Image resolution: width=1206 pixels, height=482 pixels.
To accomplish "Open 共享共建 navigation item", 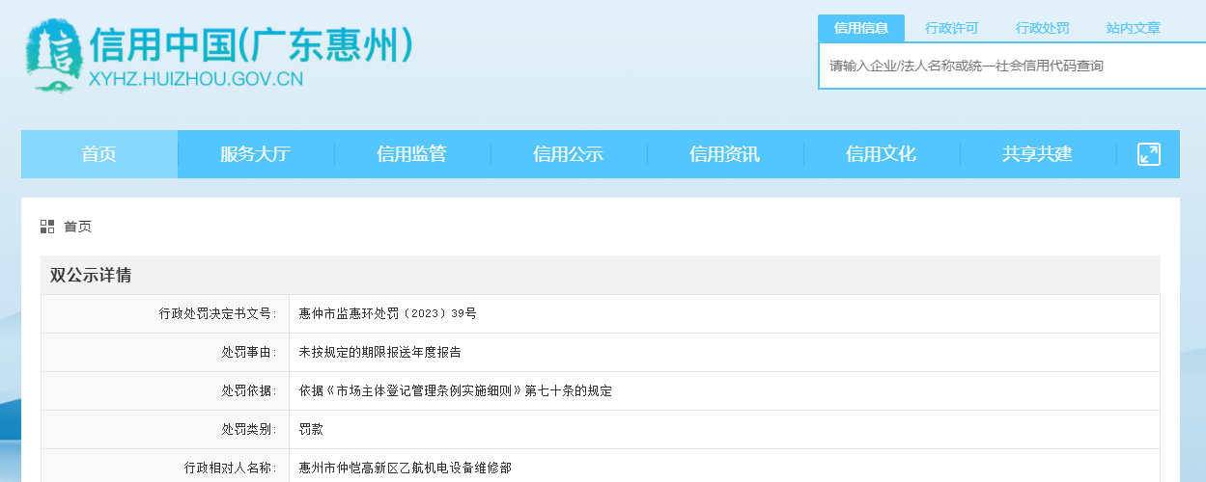I will coord(1038,154).
